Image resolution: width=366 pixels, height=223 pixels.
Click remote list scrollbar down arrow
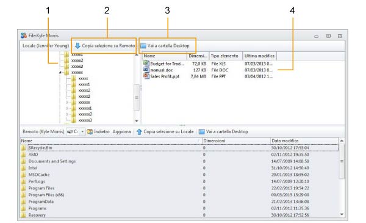pos(342,214)
